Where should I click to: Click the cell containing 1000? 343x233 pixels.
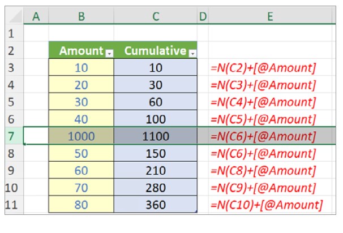[81, 136]
